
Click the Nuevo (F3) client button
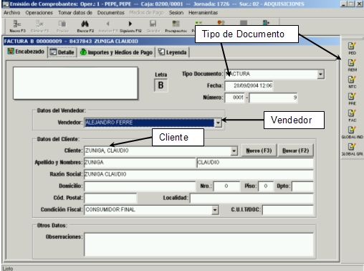click(x=259, y=151)
